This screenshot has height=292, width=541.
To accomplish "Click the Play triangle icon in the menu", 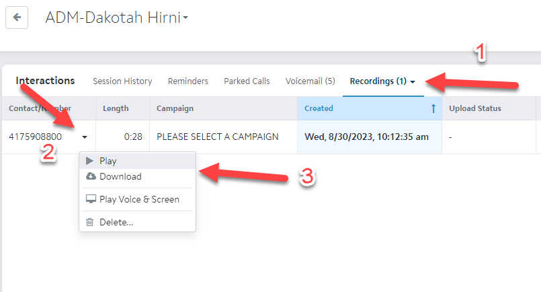I will pyautogui.click(x=90, y=161).
